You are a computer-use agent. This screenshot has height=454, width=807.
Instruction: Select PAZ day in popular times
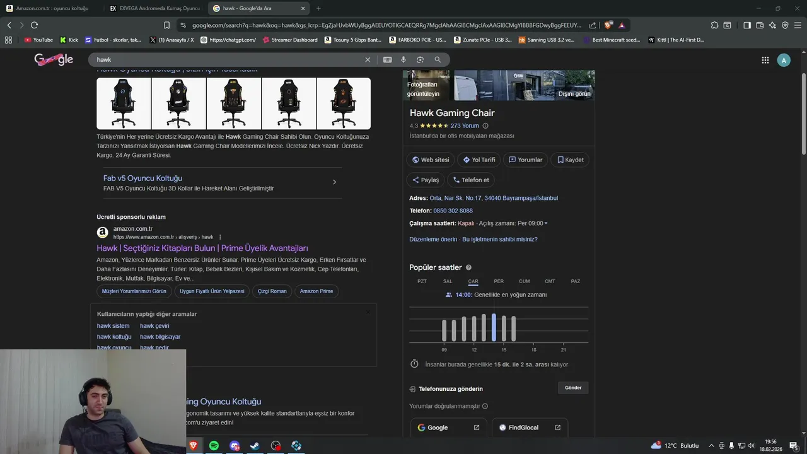click(x=576, y=281)
